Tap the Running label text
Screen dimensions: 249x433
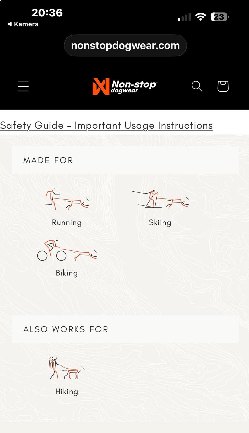coord(67,223)
